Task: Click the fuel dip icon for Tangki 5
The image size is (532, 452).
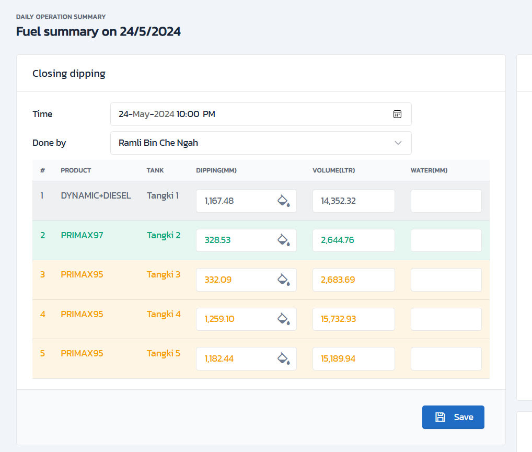Action: [283, 359]
